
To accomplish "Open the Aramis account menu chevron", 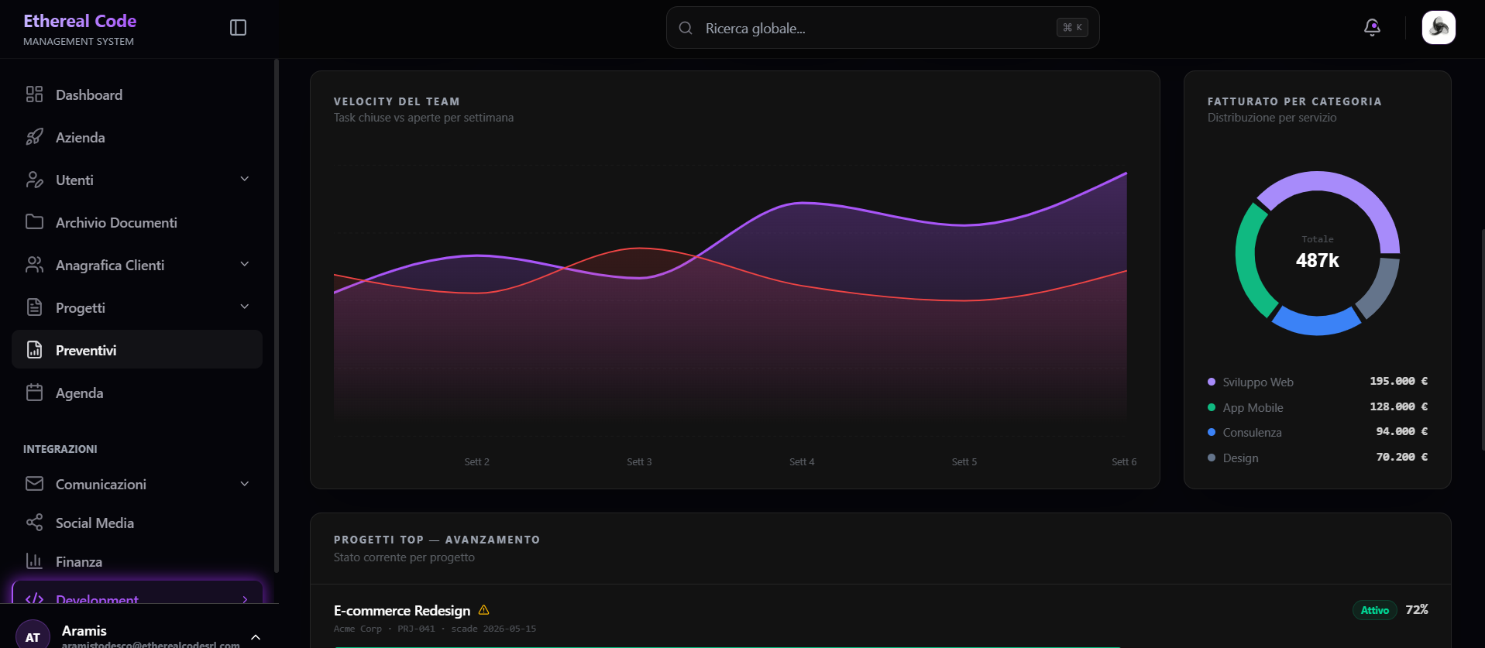I will pyautogui.click(x=256, y=637).
